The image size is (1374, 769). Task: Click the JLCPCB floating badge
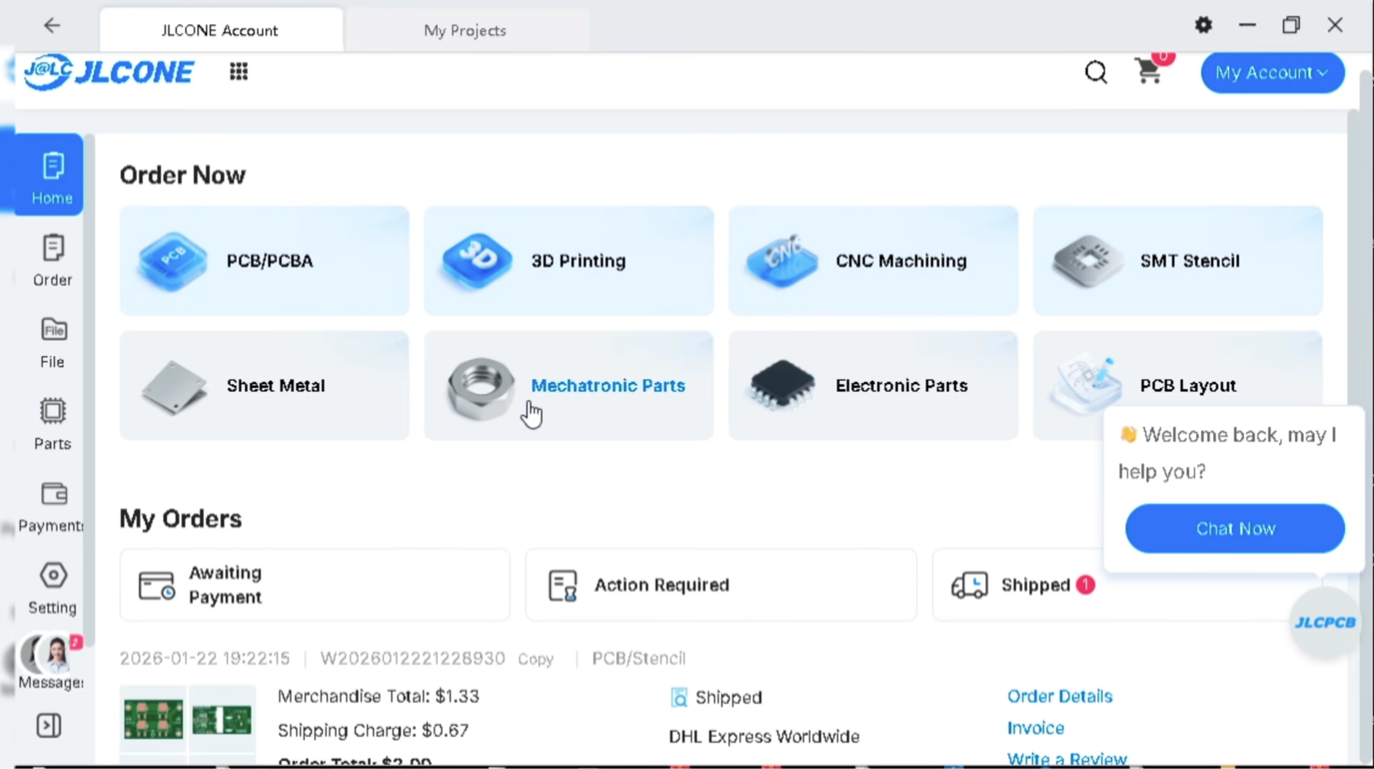[x=1324, y=623]
